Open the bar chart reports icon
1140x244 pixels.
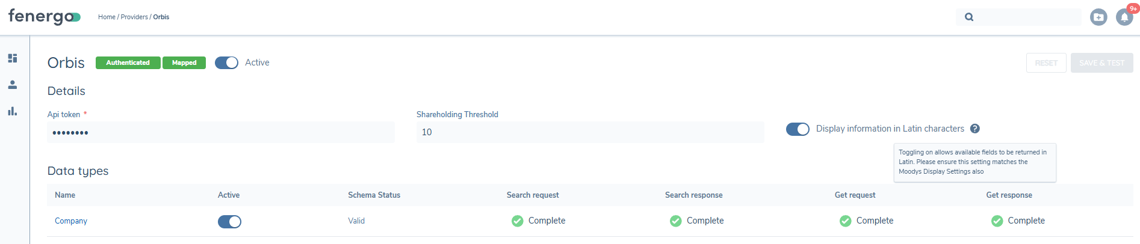tap(13, 111)
